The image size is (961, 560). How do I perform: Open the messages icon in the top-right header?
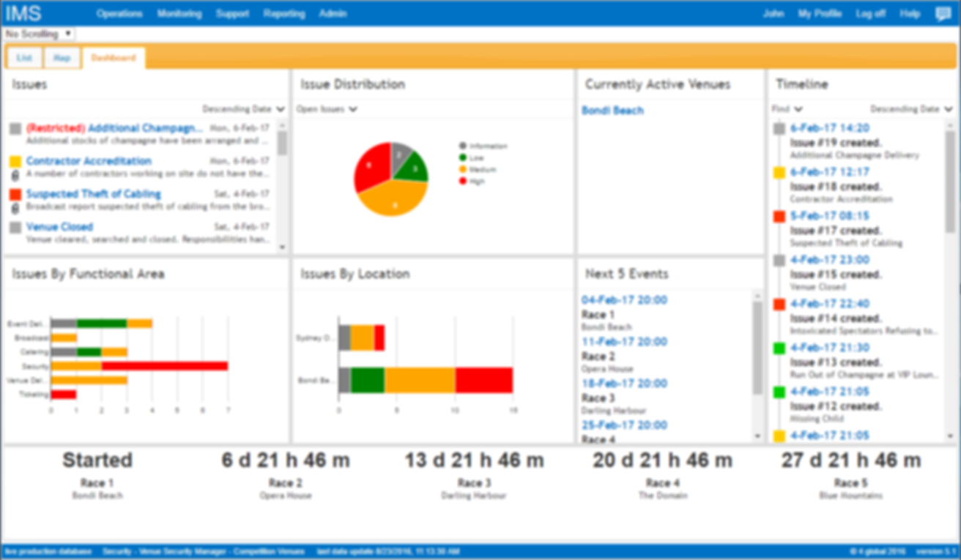click(943, 13)
